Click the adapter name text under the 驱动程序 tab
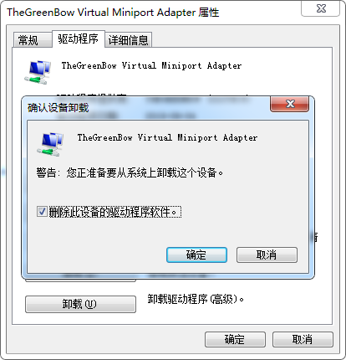Viewport: 346px width, 360px height. coord(151,65)
